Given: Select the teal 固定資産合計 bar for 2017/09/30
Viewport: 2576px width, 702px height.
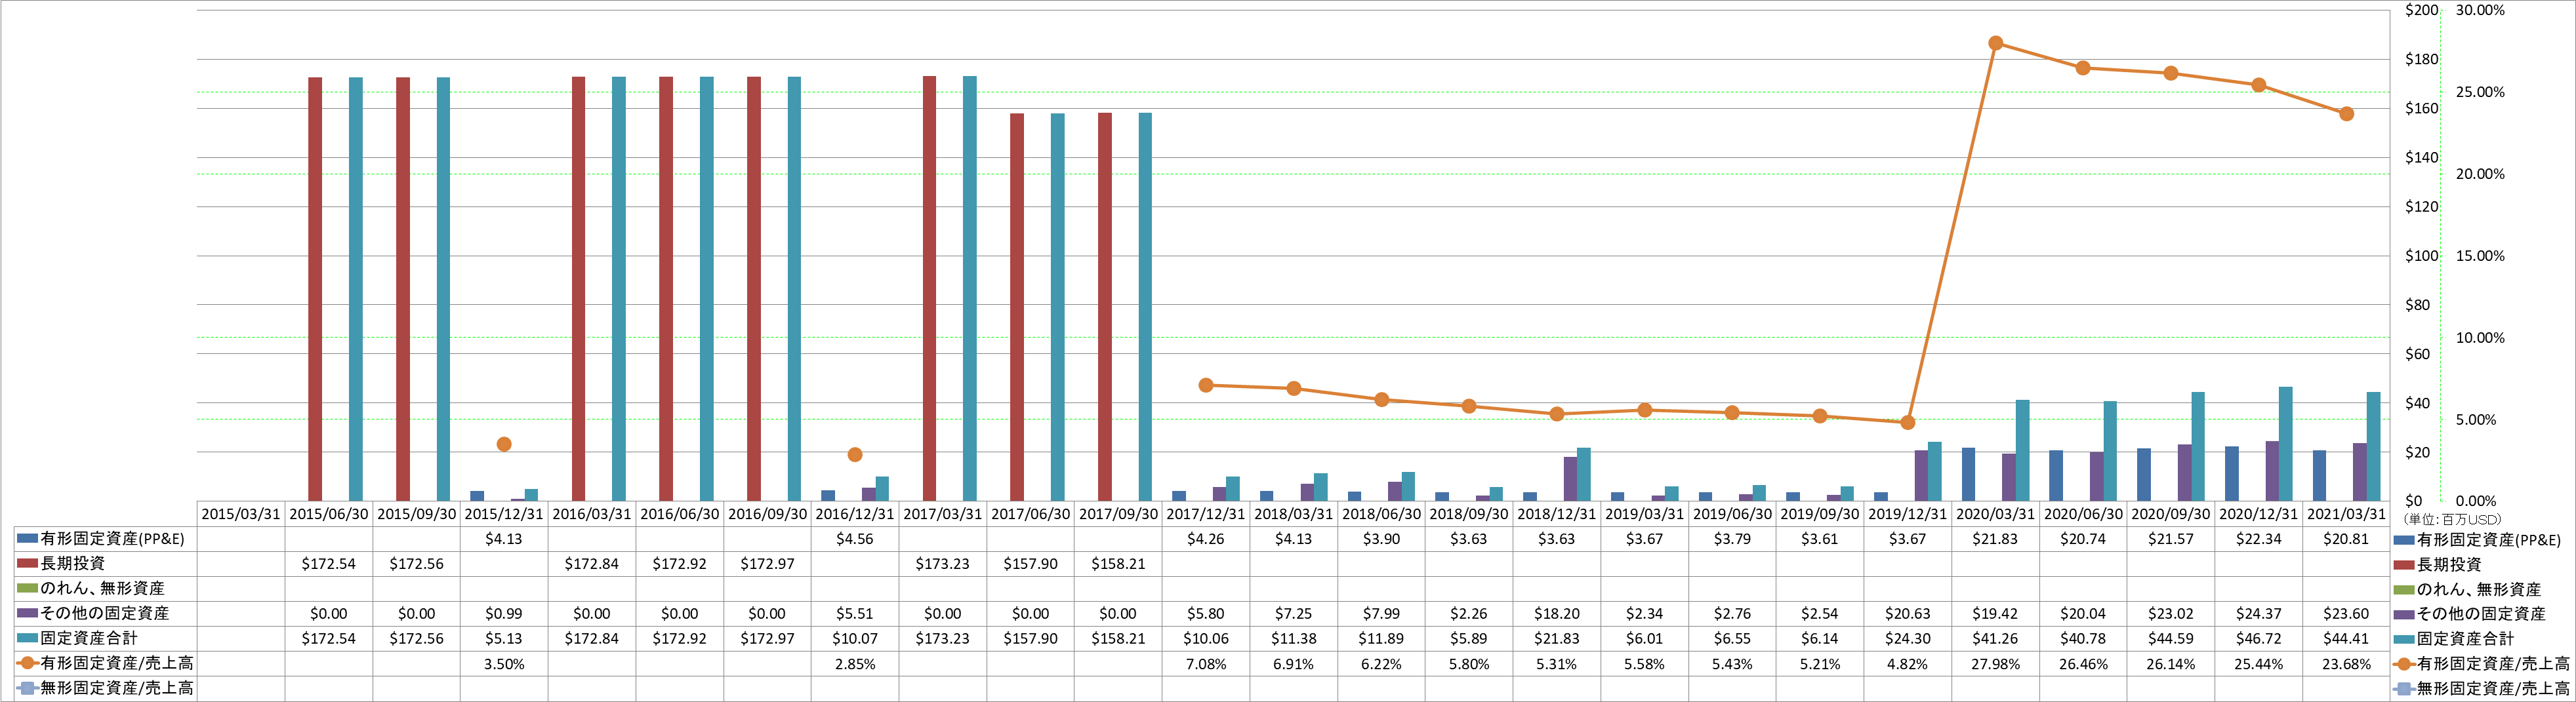Looking at the screenshot, I should pos(1145,307).
